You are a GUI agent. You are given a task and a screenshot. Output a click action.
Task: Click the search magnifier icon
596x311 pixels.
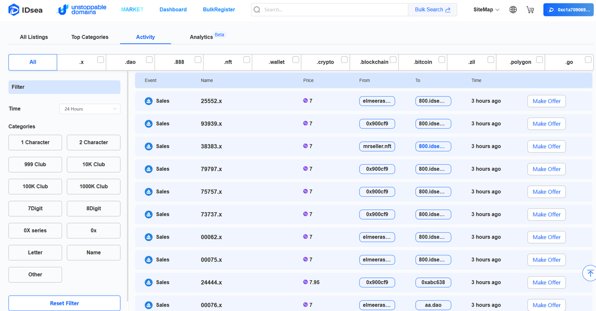click(x=257, y=9)
